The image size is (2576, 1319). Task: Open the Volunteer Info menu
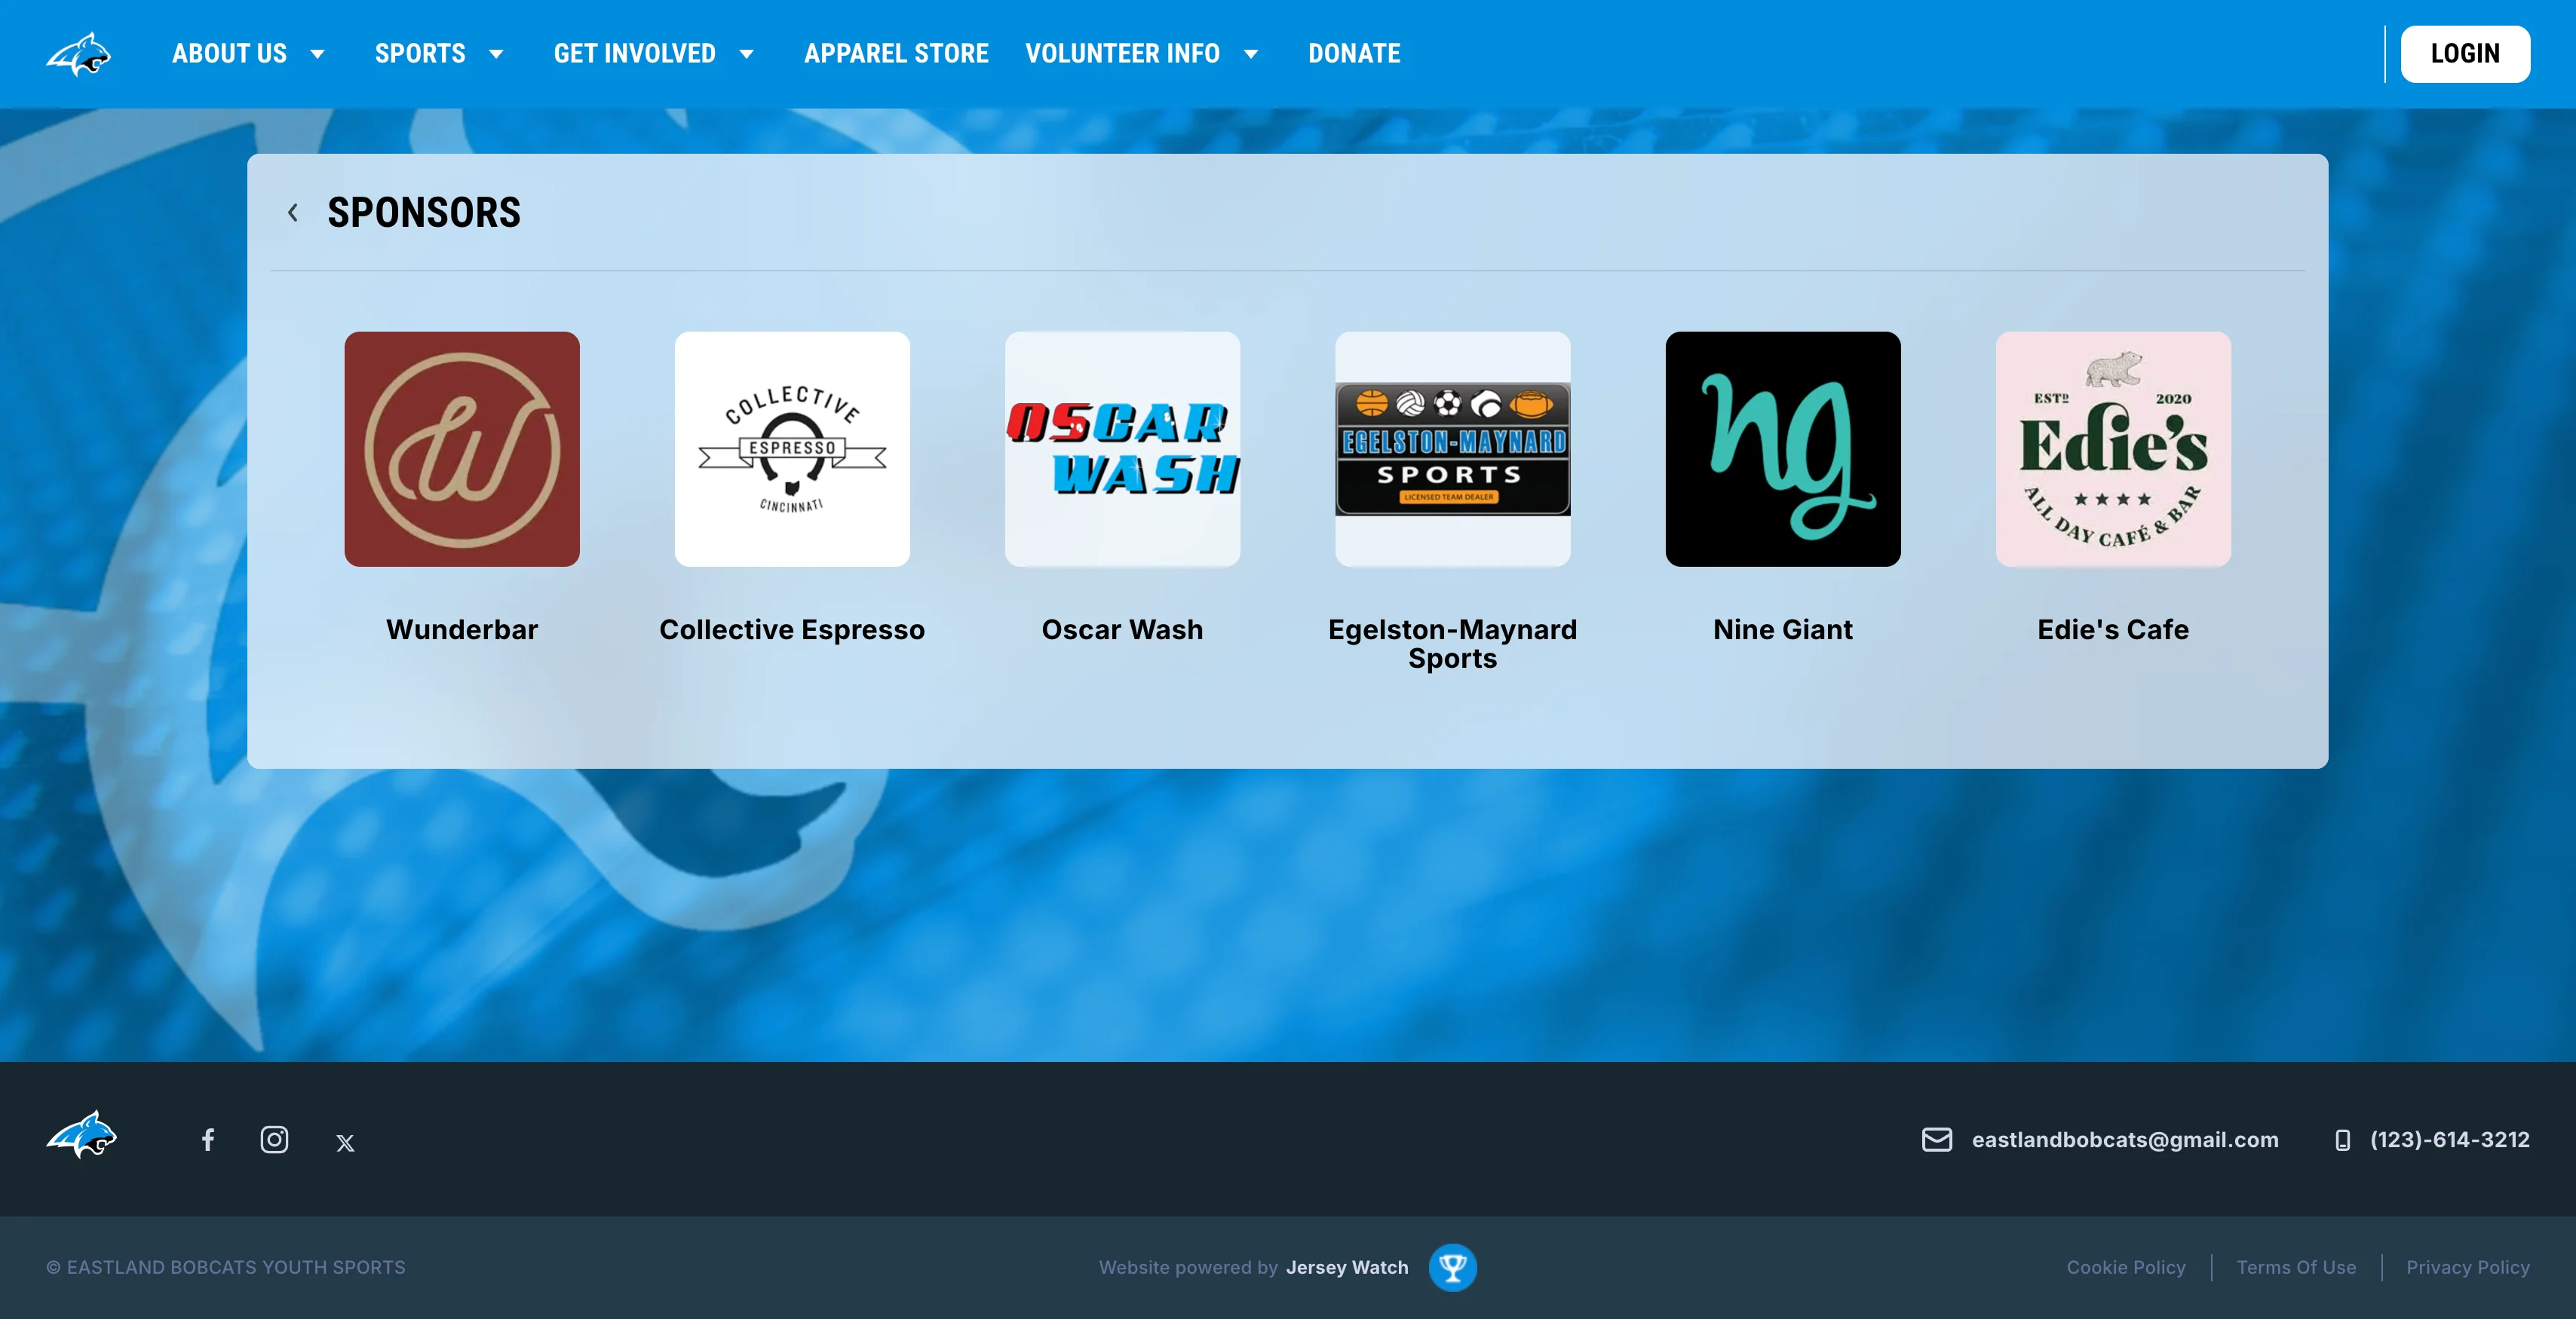pos(1122,54)
